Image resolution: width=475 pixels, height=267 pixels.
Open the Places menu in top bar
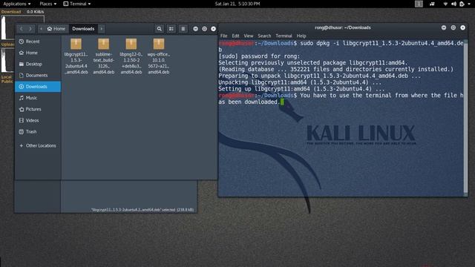click(47, 4)
